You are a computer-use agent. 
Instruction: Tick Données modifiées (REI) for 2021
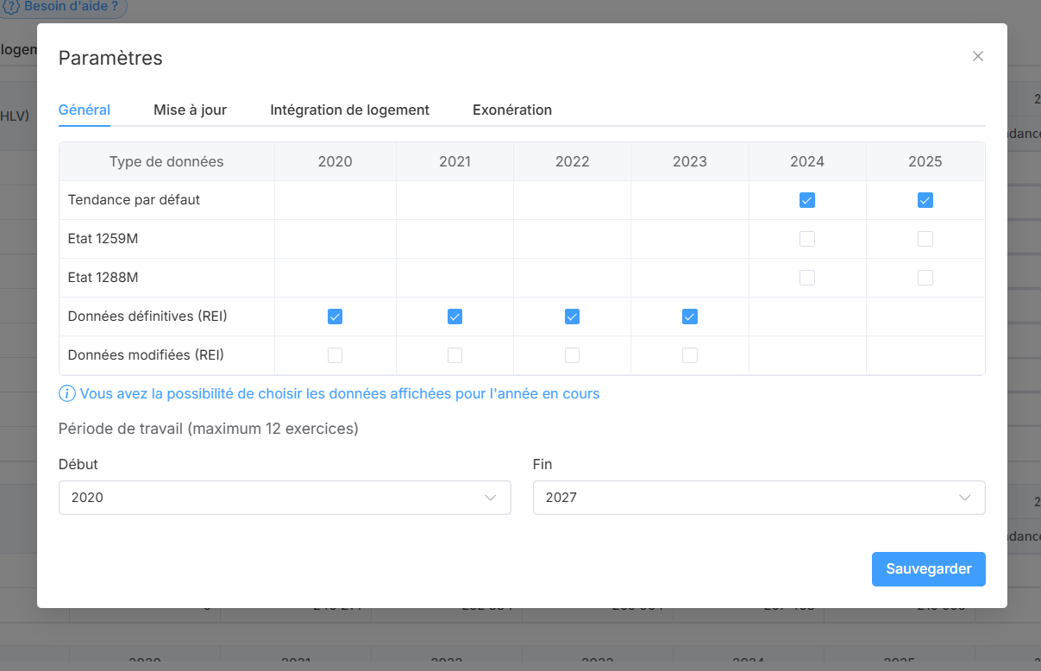coord(455,355)
